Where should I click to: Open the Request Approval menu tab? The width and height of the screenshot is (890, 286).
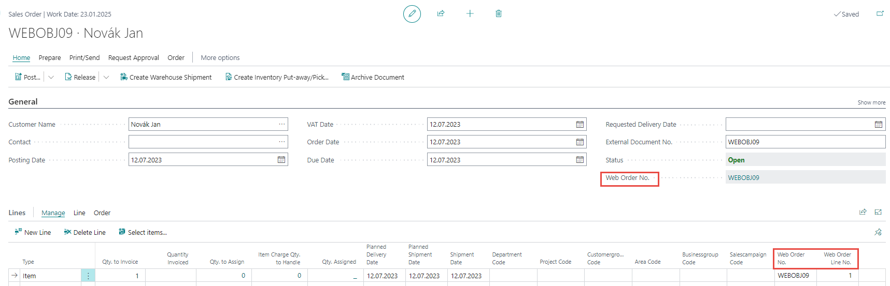coord(133,58)
